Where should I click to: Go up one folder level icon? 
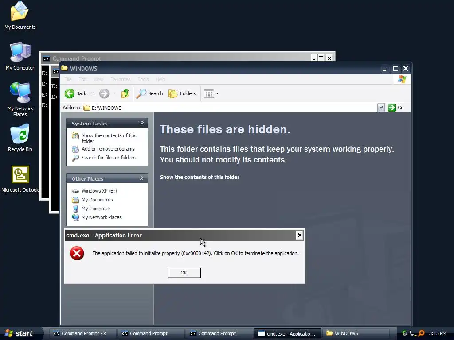coord(125,93)
